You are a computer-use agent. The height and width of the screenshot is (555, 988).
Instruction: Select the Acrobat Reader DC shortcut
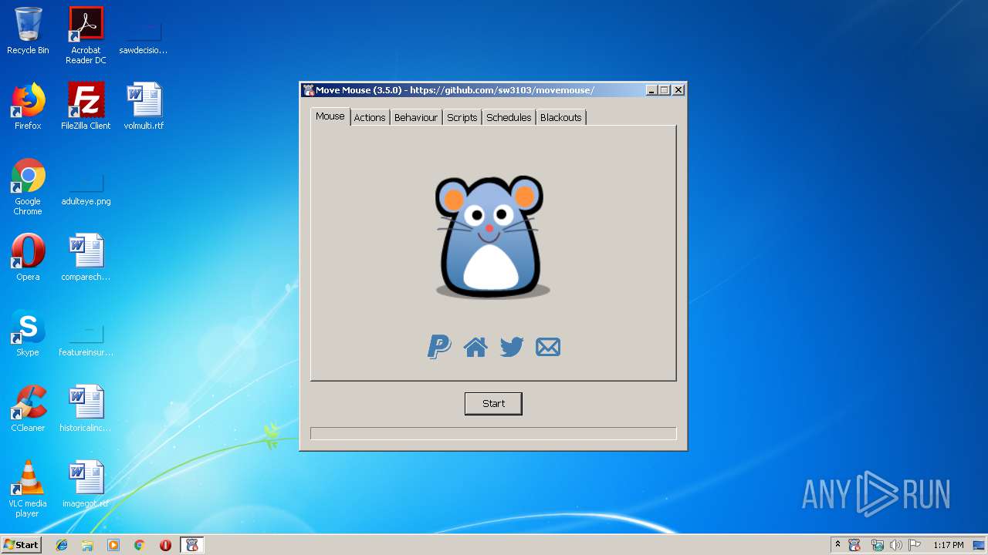click(x=86, y=35)
